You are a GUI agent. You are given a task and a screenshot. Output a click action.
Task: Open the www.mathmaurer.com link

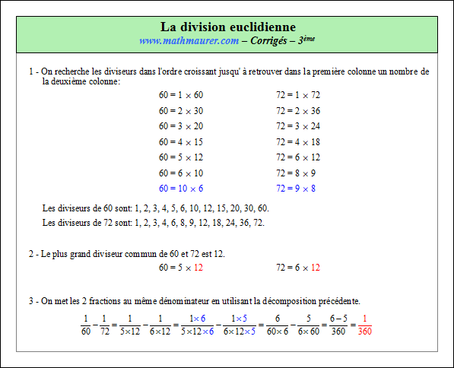coord(189,41)
